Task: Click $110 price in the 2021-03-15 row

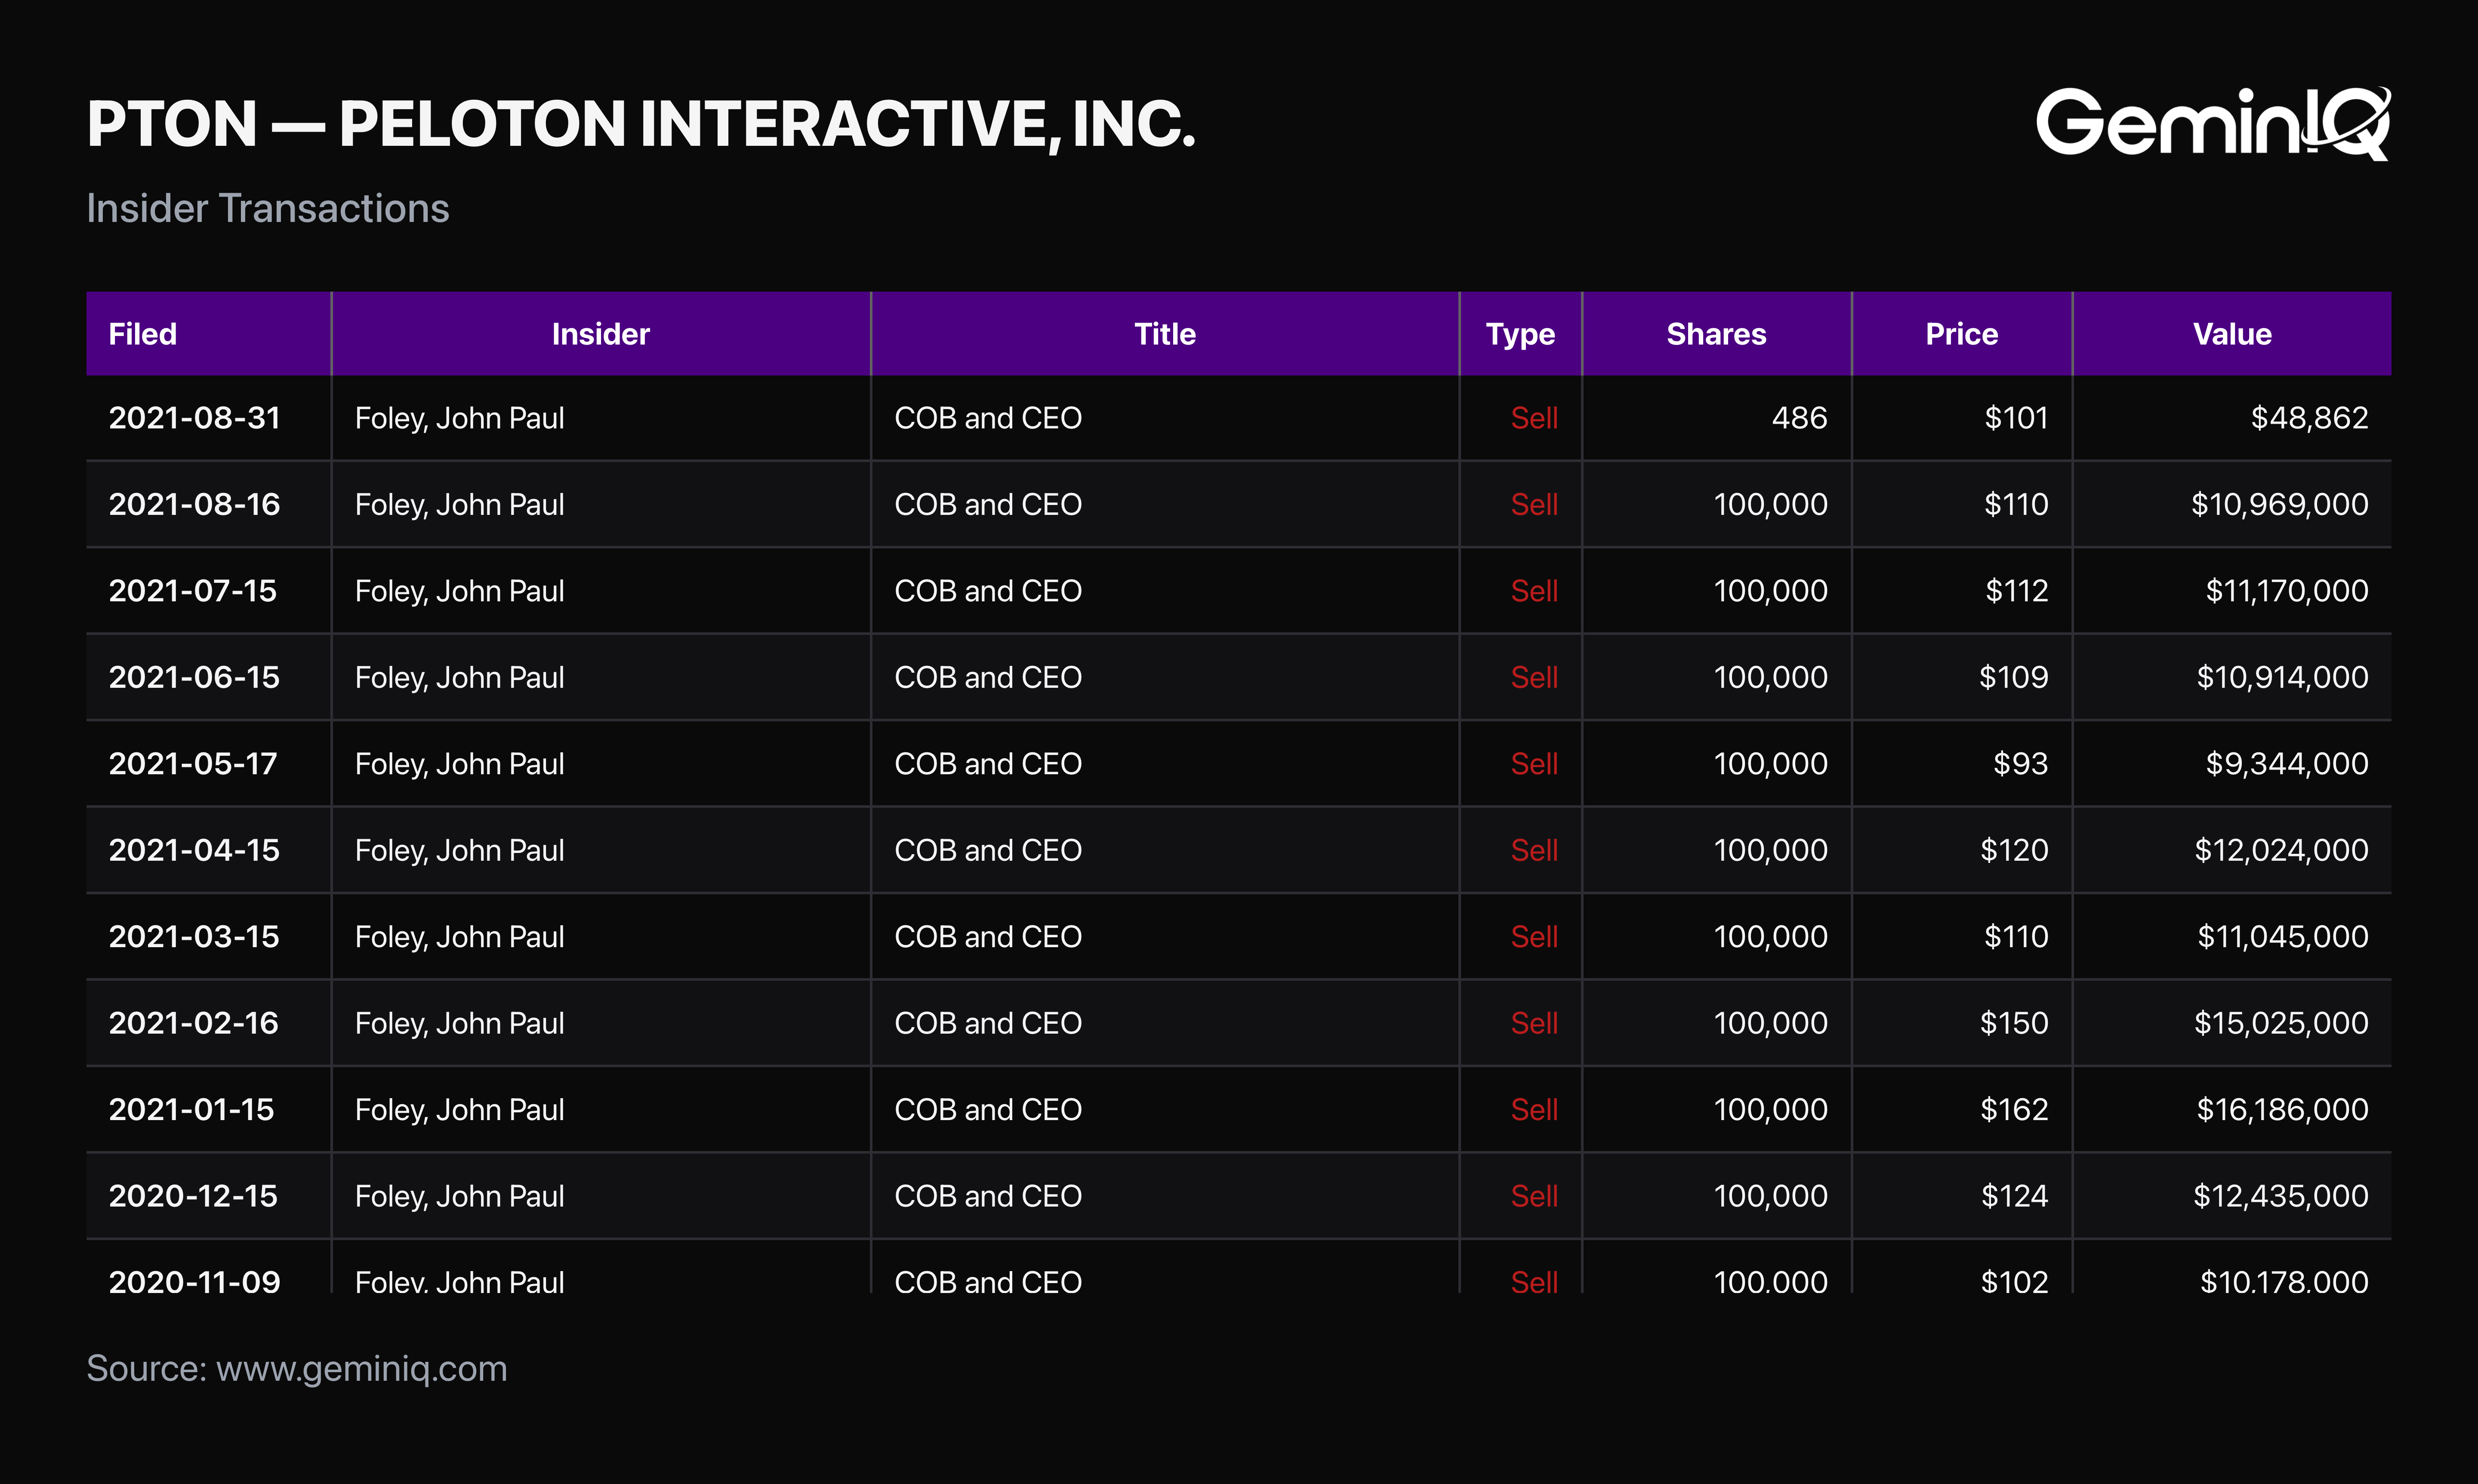Action: pyautogui.click(x=2016, y=937)
